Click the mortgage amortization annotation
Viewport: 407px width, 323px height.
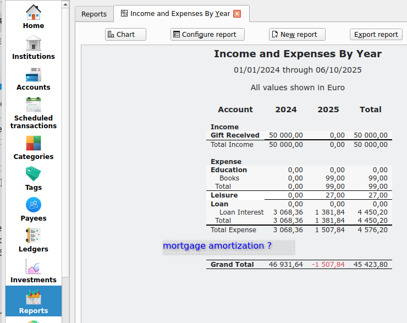[217, 246]
